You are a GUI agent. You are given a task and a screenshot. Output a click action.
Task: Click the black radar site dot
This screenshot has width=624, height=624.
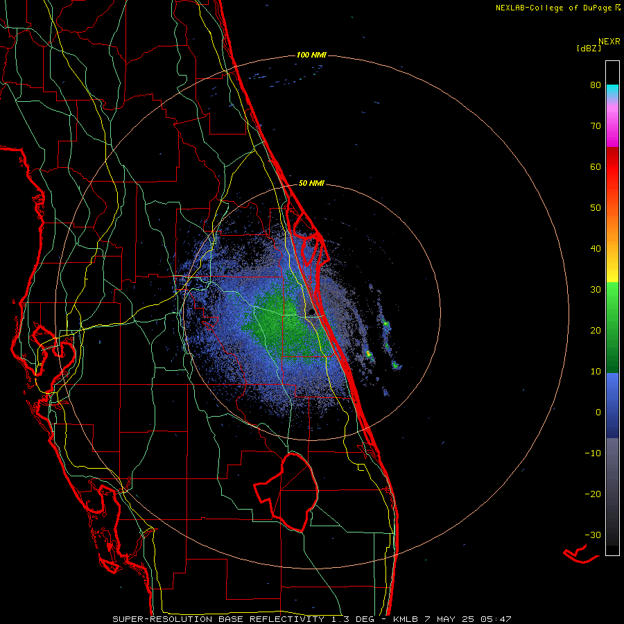click(311, 312)
